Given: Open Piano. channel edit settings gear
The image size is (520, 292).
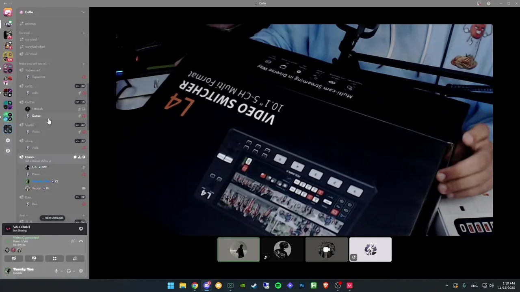Looking at the screenshot, I should coord(84,157).
